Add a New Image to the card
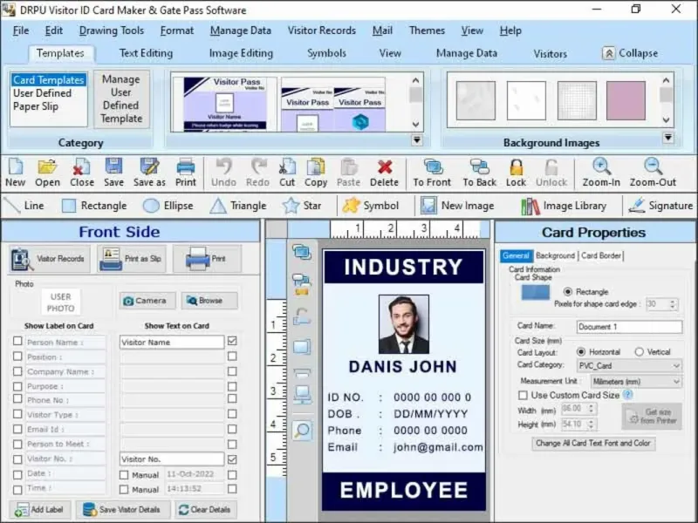Viewport: 698px width, 523px height. tap(457, 206)
